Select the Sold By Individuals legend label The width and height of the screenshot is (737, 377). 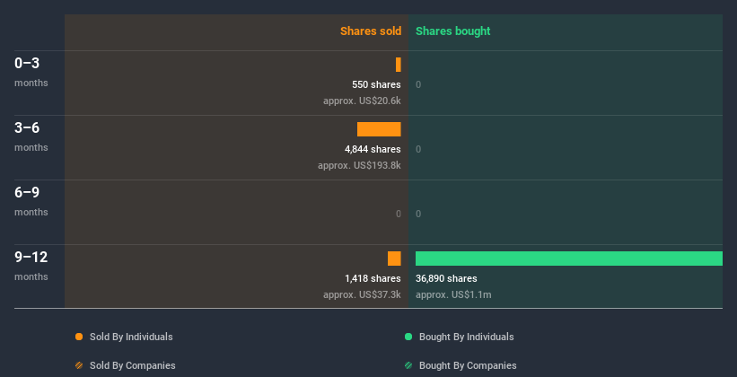(x=131, y=337)
